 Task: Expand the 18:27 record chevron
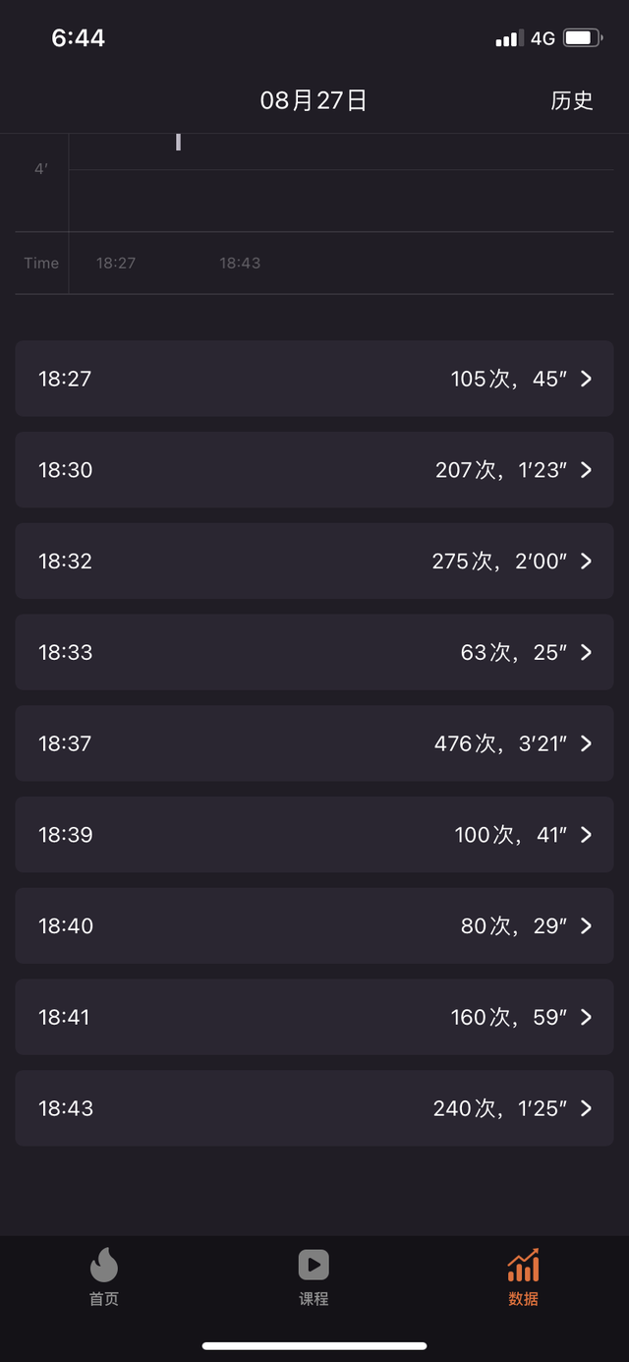point(586,379)
